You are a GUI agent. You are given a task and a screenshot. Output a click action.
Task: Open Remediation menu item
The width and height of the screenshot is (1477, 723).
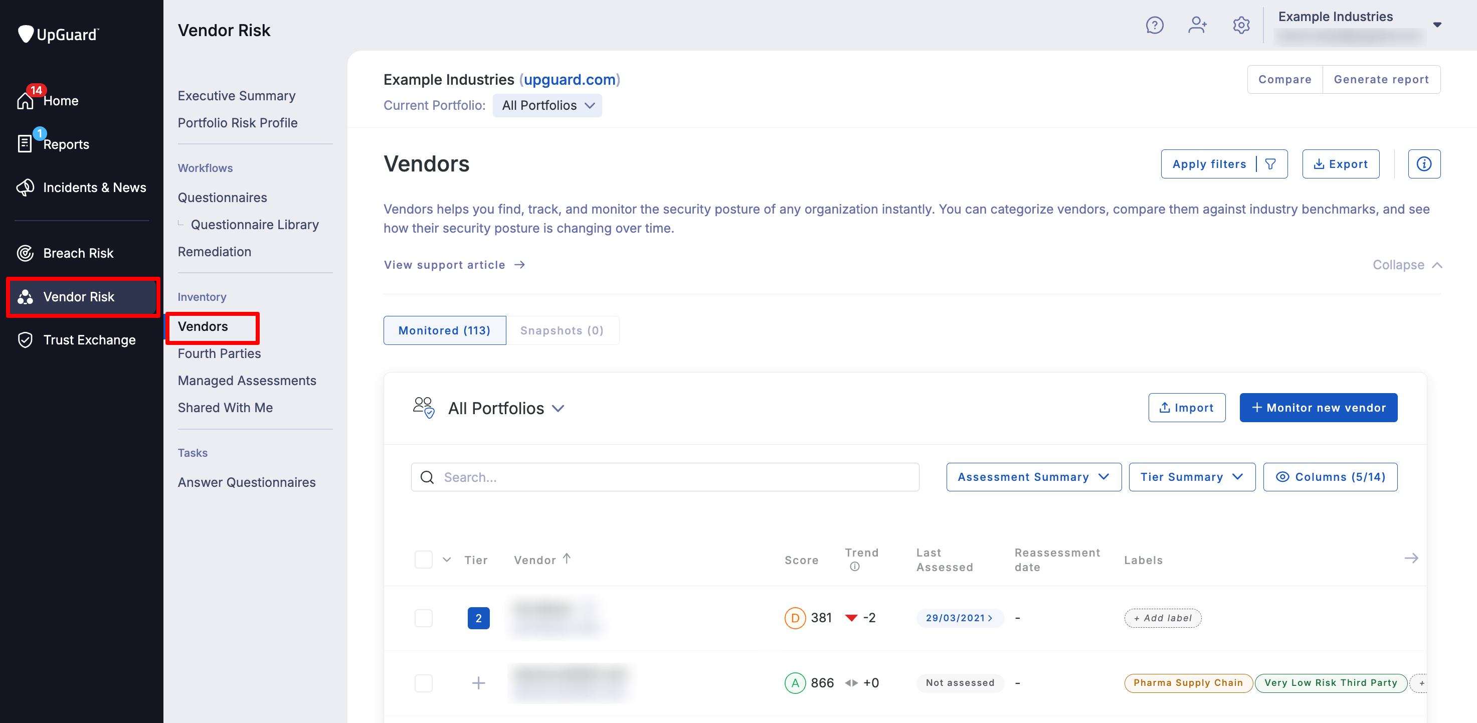click(x=215, y=252)
